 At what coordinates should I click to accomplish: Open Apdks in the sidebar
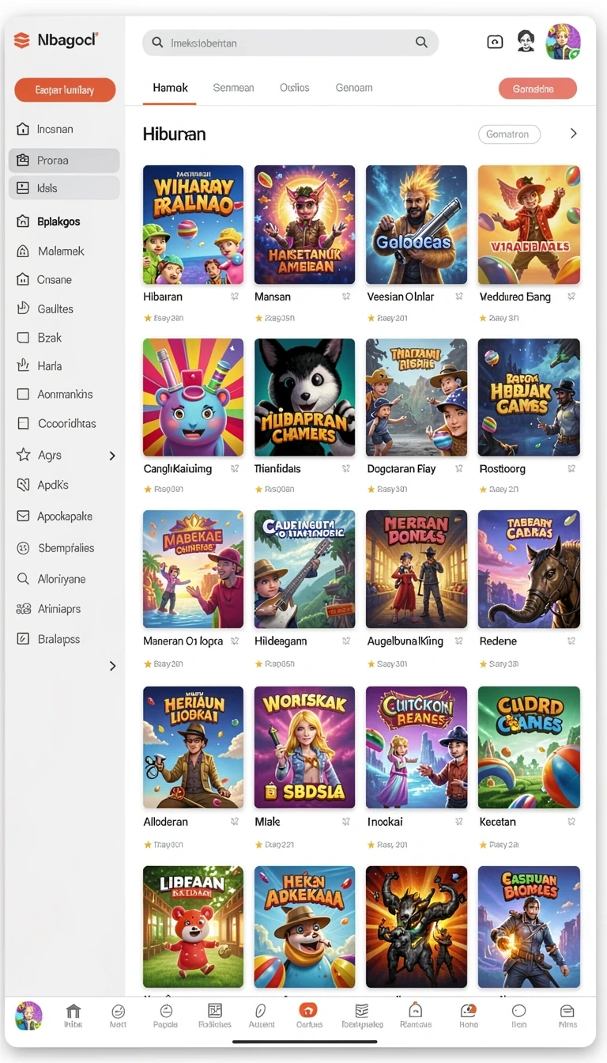point(53,485)
